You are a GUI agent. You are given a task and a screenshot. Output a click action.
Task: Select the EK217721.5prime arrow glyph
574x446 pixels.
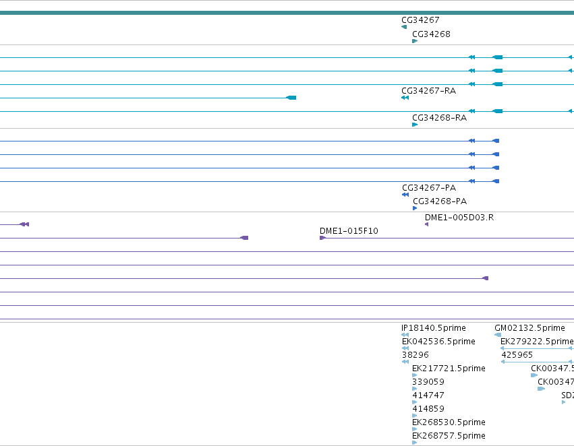[x=414, y=375]
